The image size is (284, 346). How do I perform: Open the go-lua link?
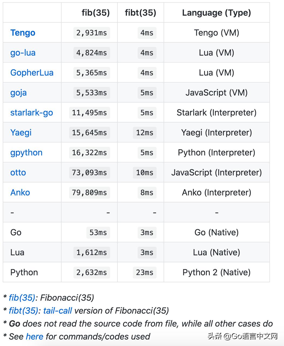(23, 53)
